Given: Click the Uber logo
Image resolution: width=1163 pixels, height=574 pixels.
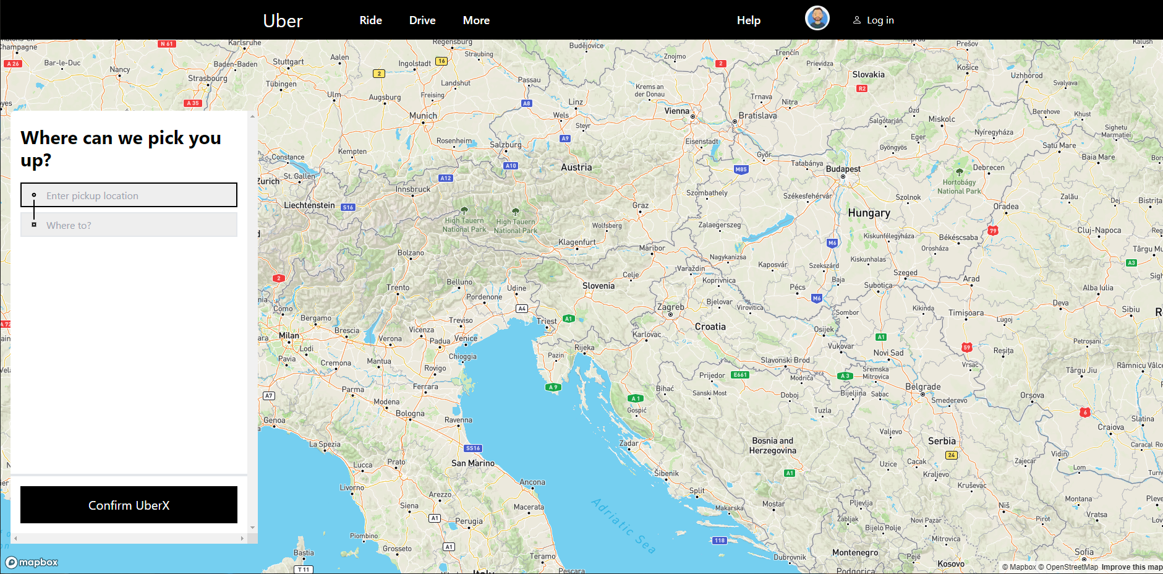Looking at the screenshot, I should pyautogui.click(x=283, y=20).
